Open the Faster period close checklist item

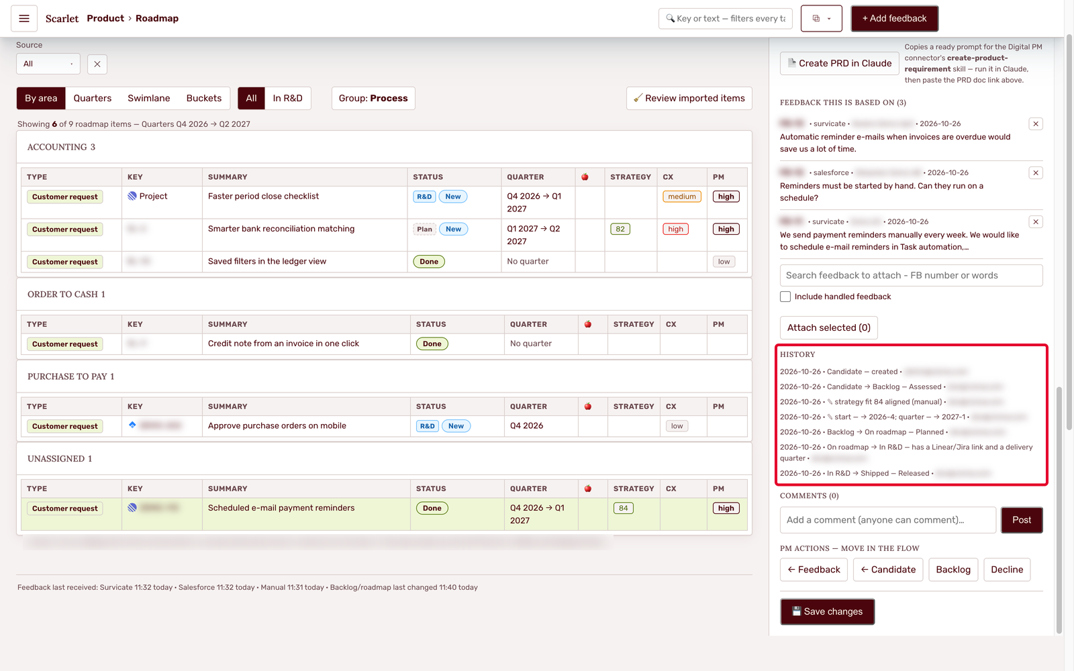(263, 196)
